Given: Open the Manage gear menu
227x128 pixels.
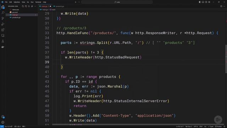Looking at the screenshot, I should tap(3, 122).
